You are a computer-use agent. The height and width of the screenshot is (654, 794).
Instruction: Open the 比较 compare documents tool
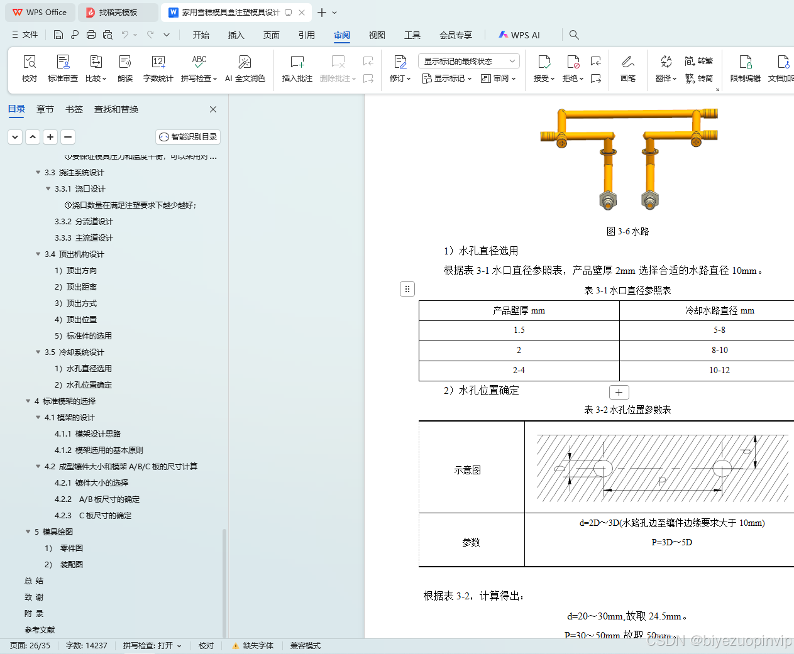click(96, 68)
